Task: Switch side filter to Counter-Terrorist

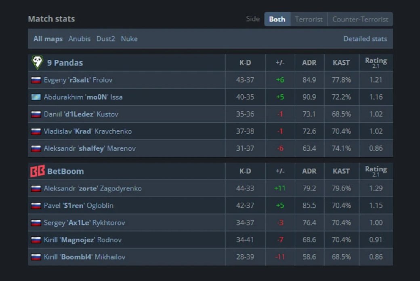Action: (x=360, y=19)
